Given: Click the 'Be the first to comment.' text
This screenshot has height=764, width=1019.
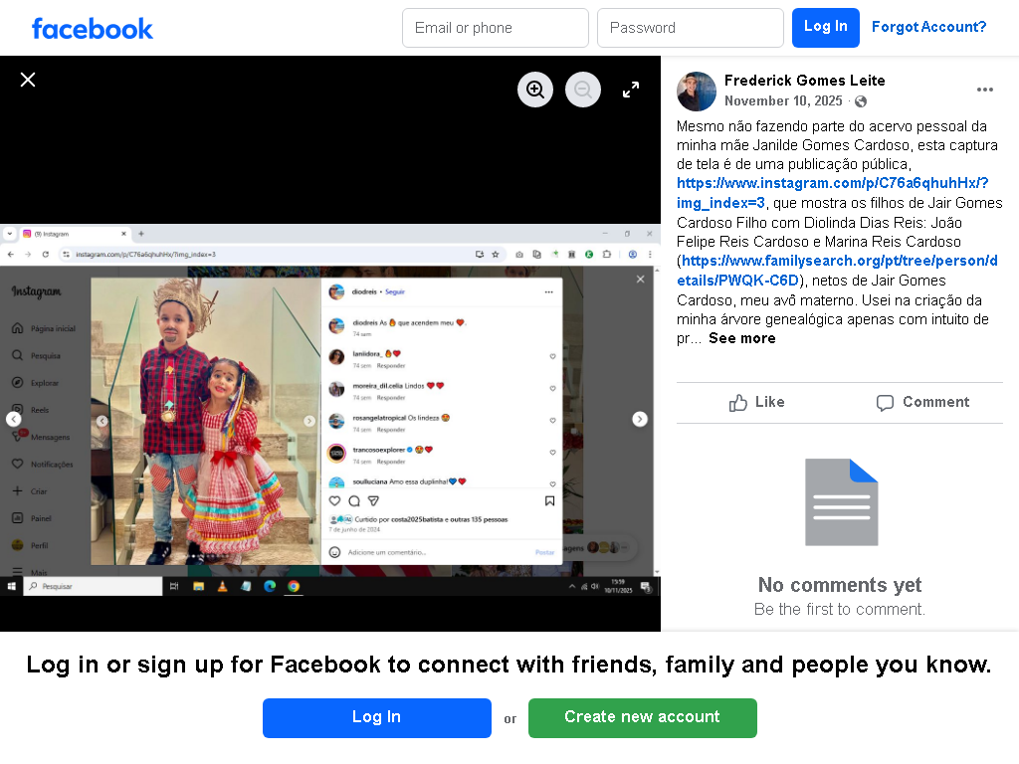Looking at the screenshot, I should coord(840,610).
